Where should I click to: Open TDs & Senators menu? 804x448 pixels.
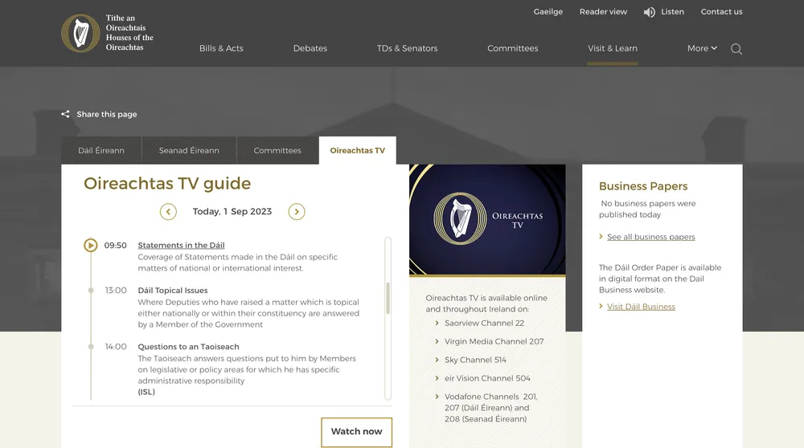click(x=407, y=48)
